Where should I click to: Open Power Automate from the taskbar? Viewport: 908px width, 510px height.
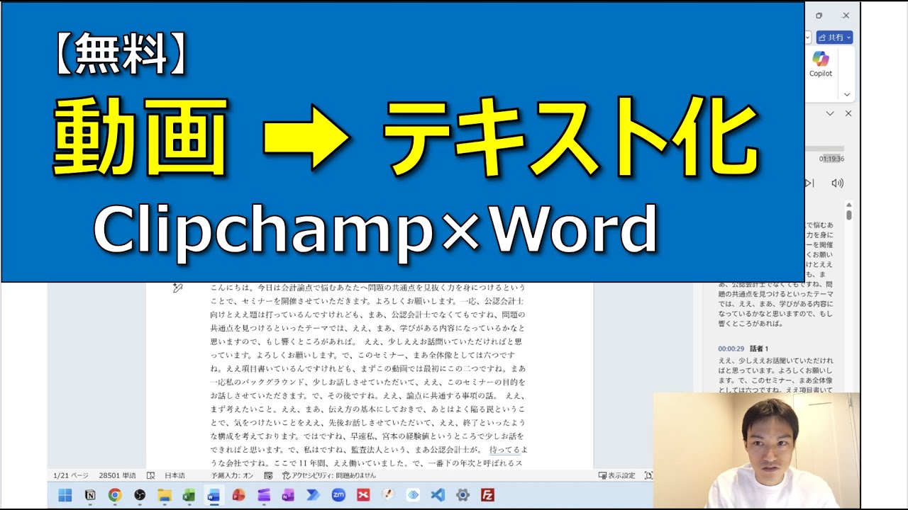pyautogui.click(x=313, y=495)
